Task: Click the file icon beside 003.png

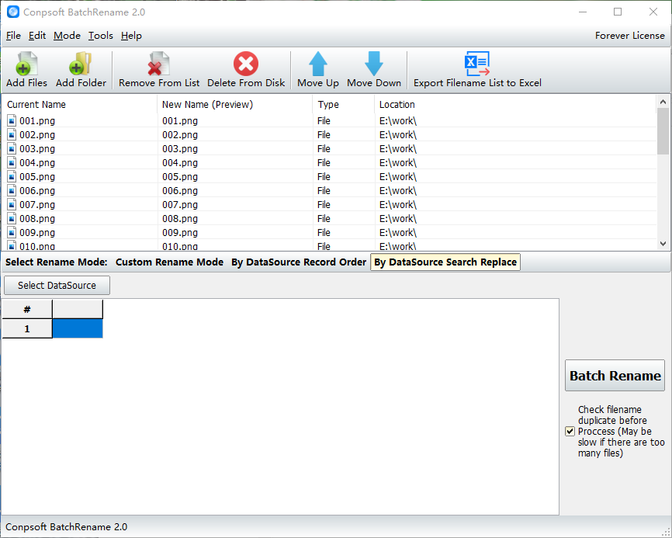Action: (12, 149)
